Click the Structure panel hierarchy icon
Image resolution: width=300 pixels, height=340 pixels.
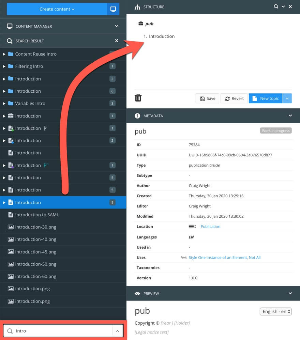[138, 7]
